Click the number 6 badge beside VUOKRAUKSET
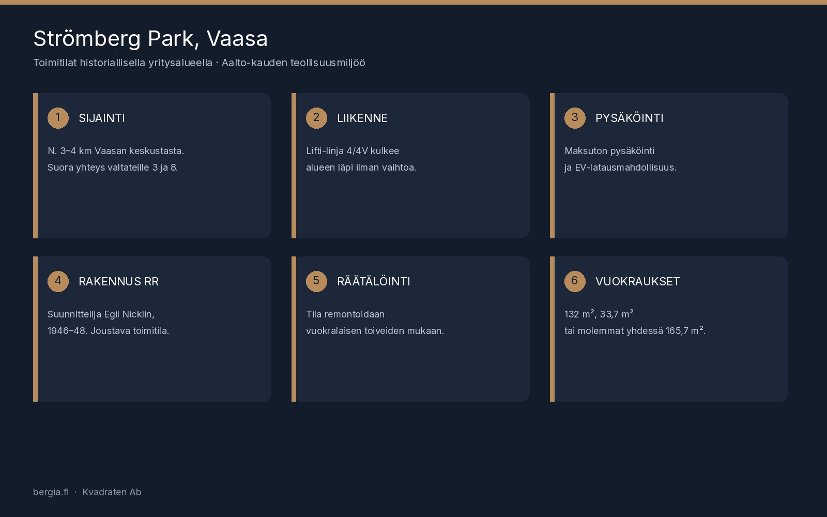827x517 pixels. point(575,281)
